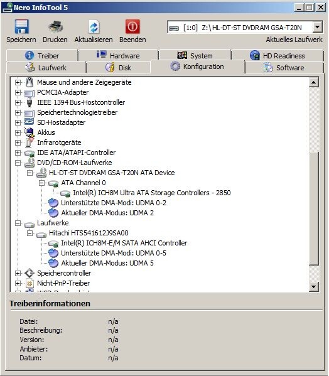This screenshot has height=376, width=329.
Task: Expand the SD-Hostadapter node
Action: pos(18,123)
